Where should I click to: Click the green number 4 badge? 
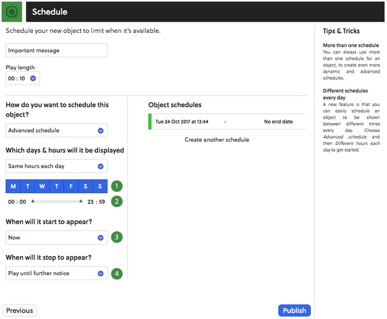coord(117,273)
